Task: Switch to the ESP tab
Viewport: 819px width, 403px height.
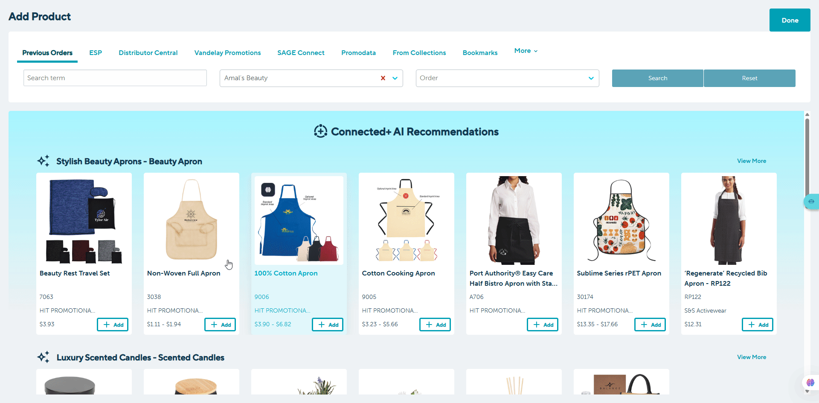Action: (96, 53)
